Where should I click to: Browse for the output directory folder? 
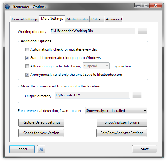(x=137, y=95)
